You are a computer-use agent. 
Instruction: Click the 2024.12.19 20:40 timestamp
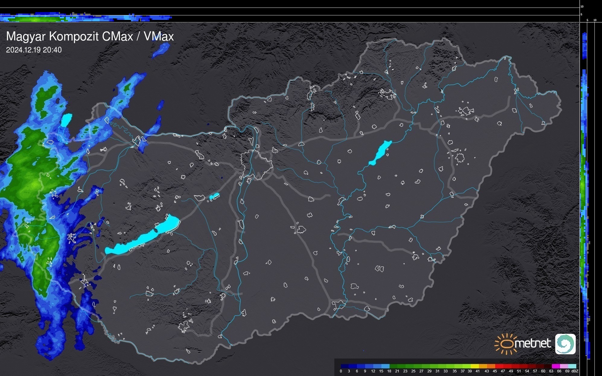(34, 50)
